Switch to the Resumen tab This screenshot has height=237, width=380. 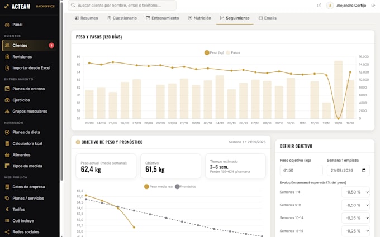point(86,18)
